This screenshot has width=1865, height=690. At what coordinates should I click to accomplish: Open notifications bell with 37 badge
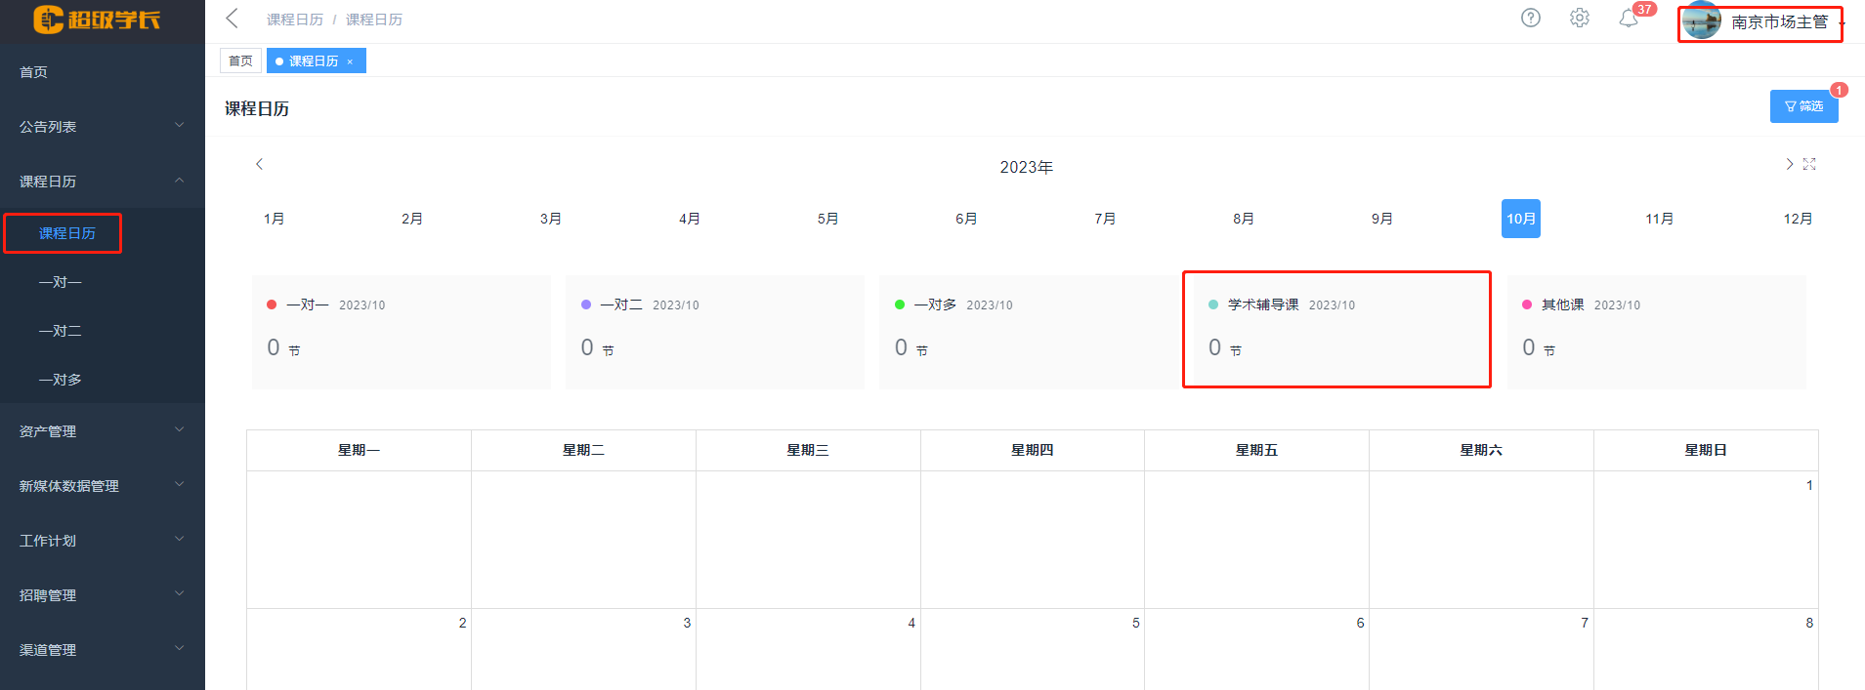click(x=1629, y=19)
